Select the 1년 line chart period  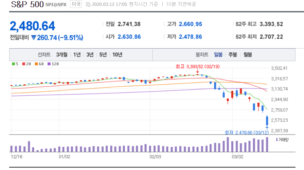click(77, 55)
